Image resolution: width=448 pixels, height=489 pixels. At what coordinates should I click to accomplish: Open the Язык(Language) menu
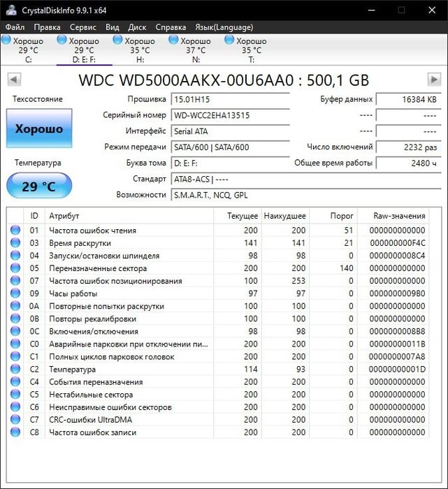pos(224,27)
